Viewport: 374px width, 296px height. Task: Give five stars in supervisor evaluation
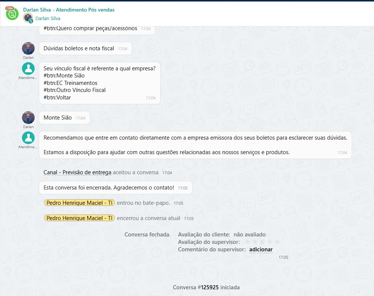coord(277,242)
